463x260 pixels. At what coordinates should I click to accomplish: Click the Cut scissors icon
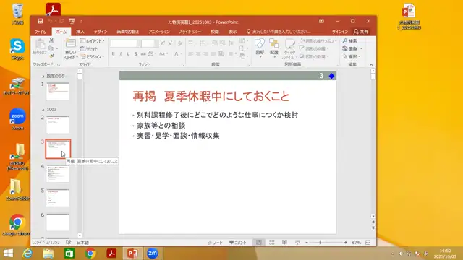click(51, 40)
